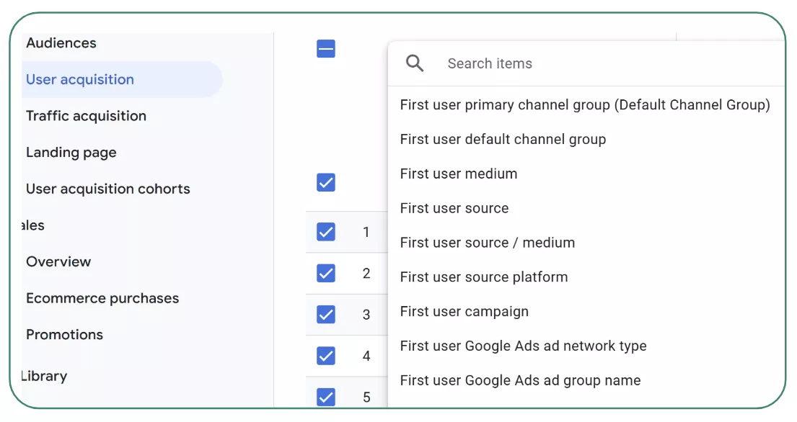
Task: Open the User acquisition report
Action: click(x=79, y=79)
